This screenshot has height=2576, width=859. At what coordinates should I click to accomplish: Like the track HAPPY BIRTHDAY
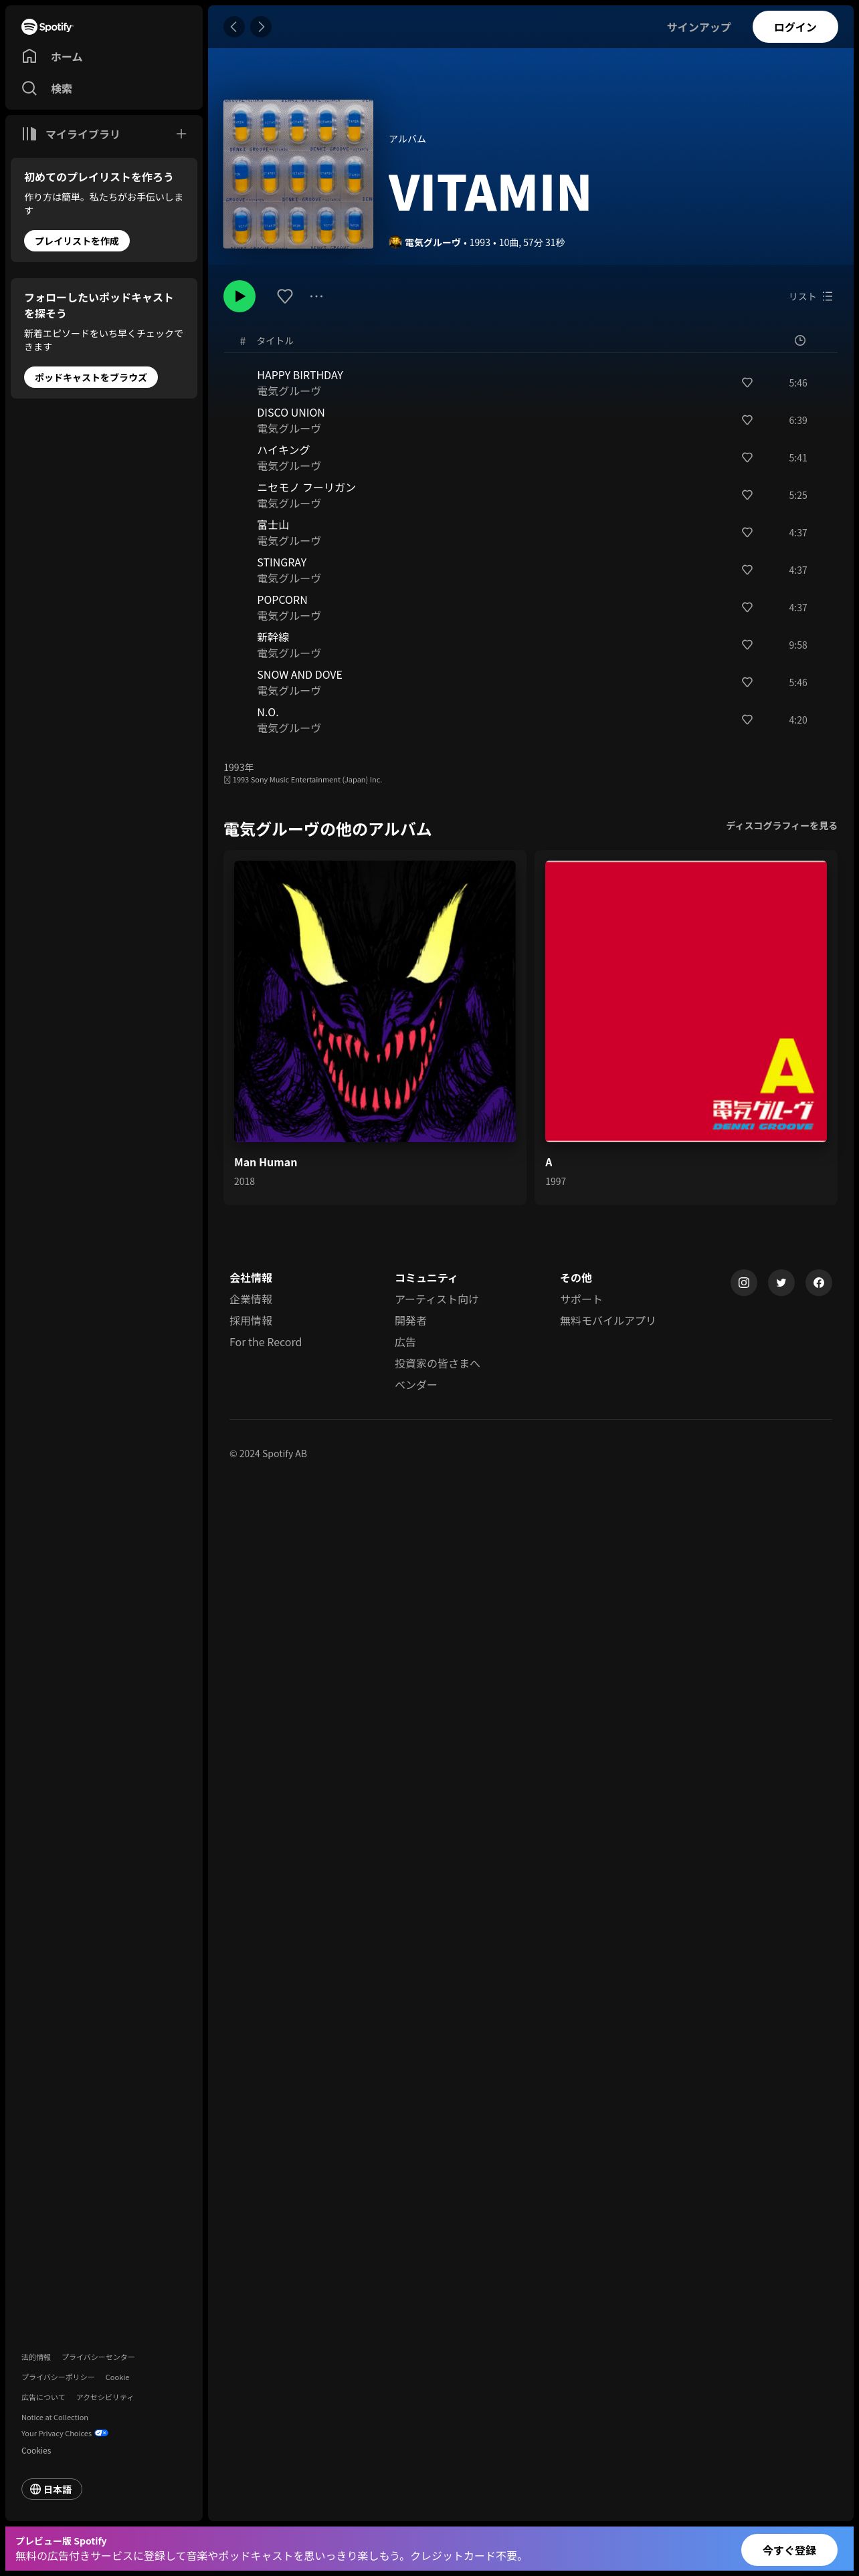pyautogui.click(x=747, y=383)
